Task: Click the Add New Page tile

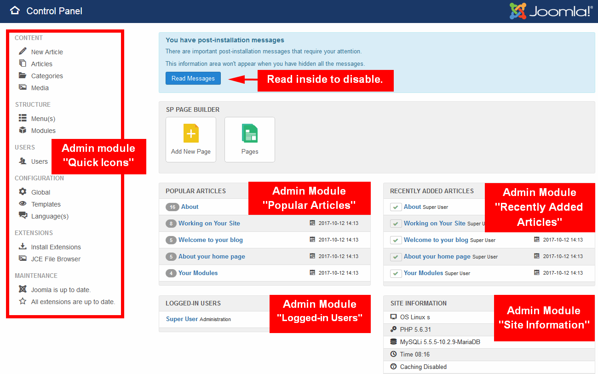Action: [191, 139]
